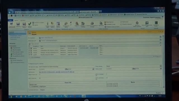Tick the checkbox of the first grid row
The image size is (179, 101).
29,48
